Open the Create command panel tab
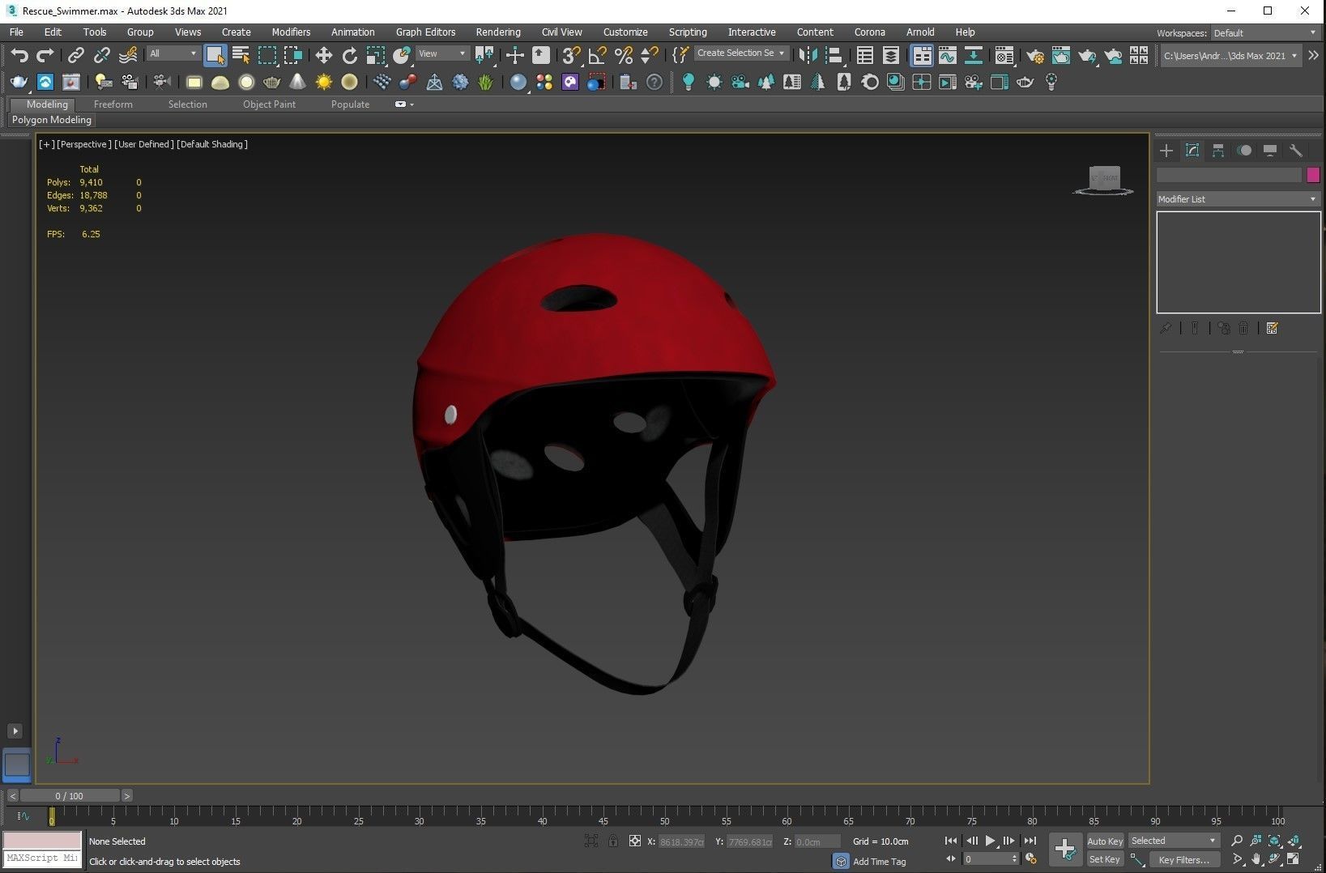Viewport: 1326px width, 873px height. (1166, 151)
